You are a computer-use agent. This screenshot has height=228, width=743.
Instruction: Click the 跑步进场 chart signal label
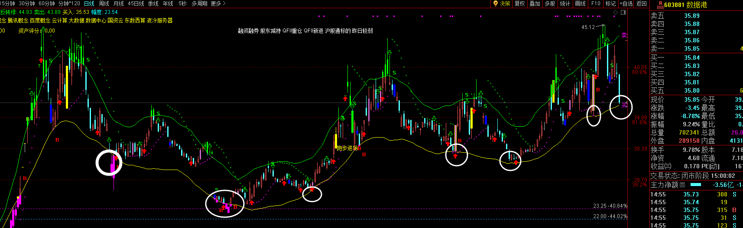pos(347,148)
